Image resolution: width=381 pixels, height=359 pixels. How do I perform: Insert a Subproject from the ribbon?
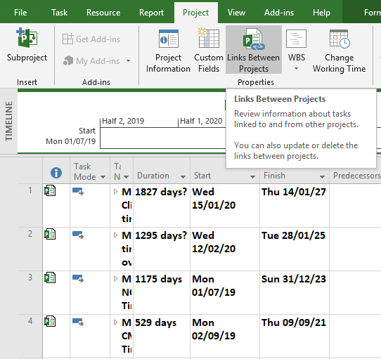pyautogui.click(x=27, y=45)
